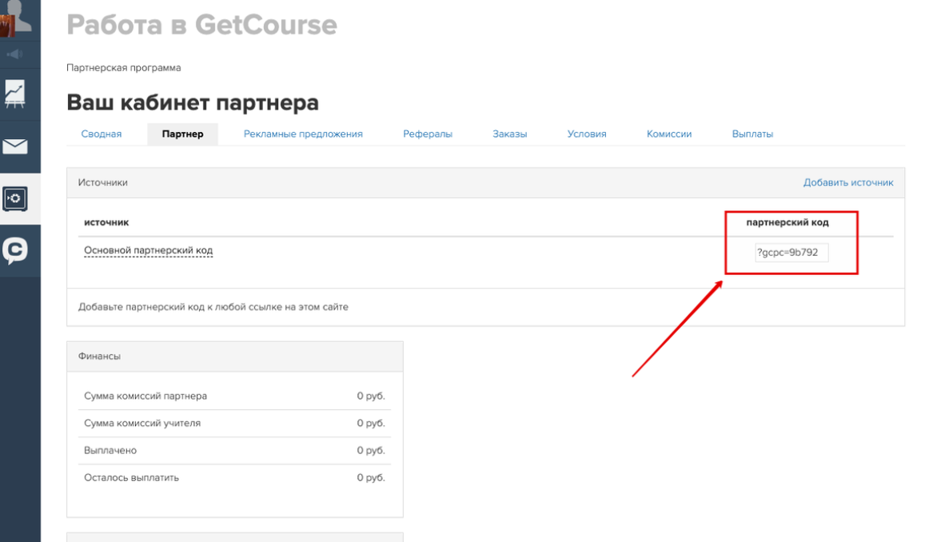Click 0 руб. value for Осталось выплатить
This screenshot has width=949, height=542.
click(x=370, y=477)
